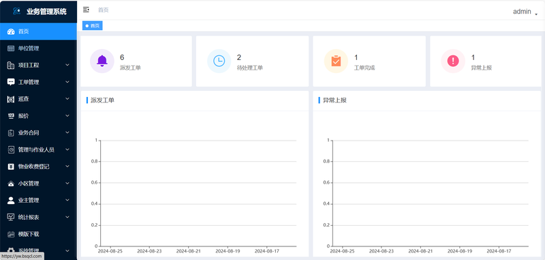Select the blue 首页 page tab

pos(93,26)
